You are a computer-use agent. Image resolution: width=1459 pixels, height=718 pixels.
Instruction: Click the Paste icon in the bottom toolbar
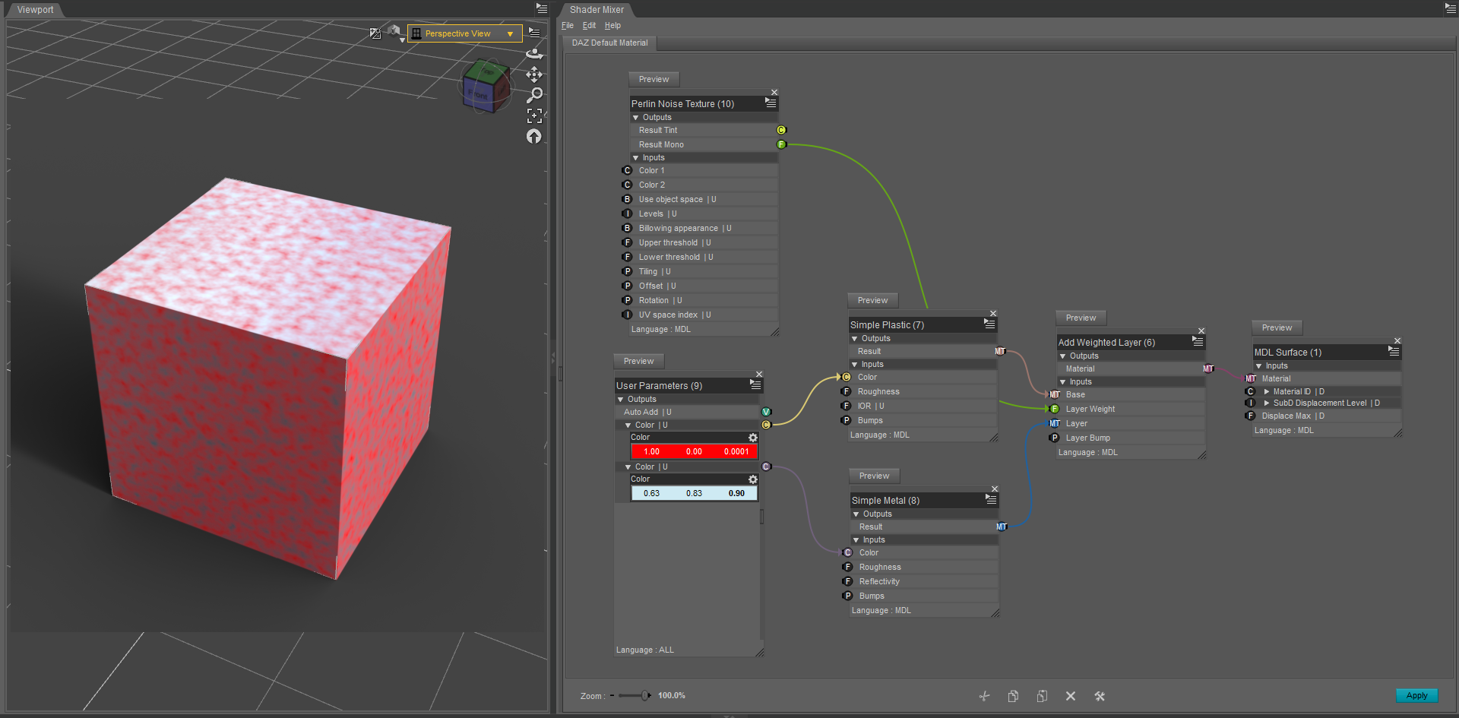pyautogui.click(x=1042, y=696)
